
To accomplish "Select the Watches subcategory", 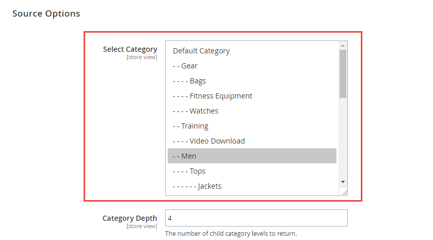I will point(252,111).
